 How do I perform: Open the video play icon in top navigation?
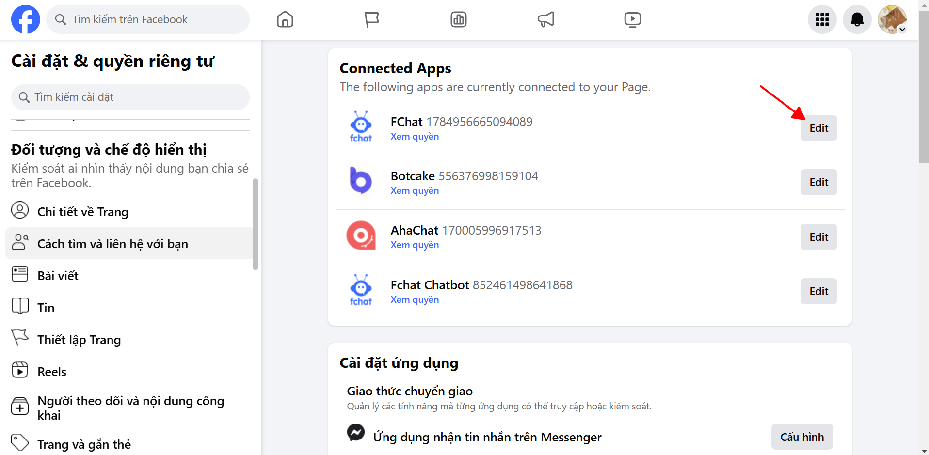(x=633, y=19)
